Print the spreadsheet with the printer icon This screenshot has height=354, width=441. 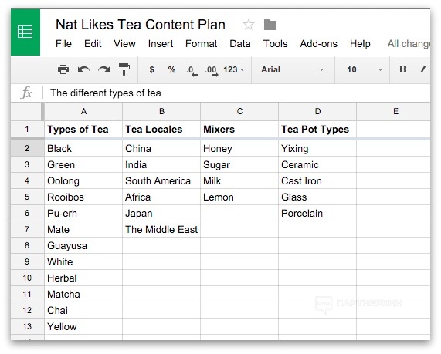coord(63,69)
